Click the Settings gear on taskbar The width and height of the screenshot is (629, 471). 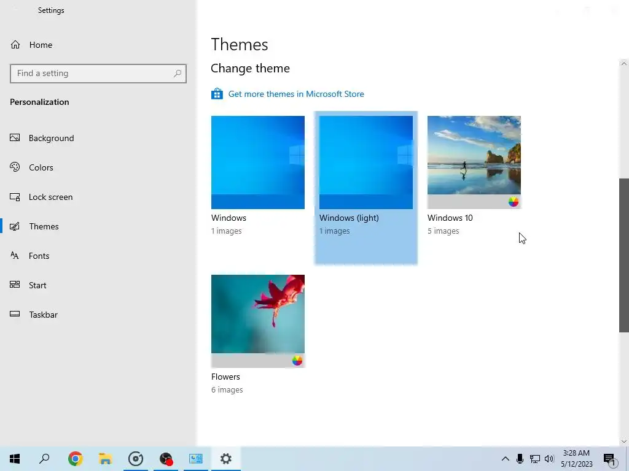point(226,459)
